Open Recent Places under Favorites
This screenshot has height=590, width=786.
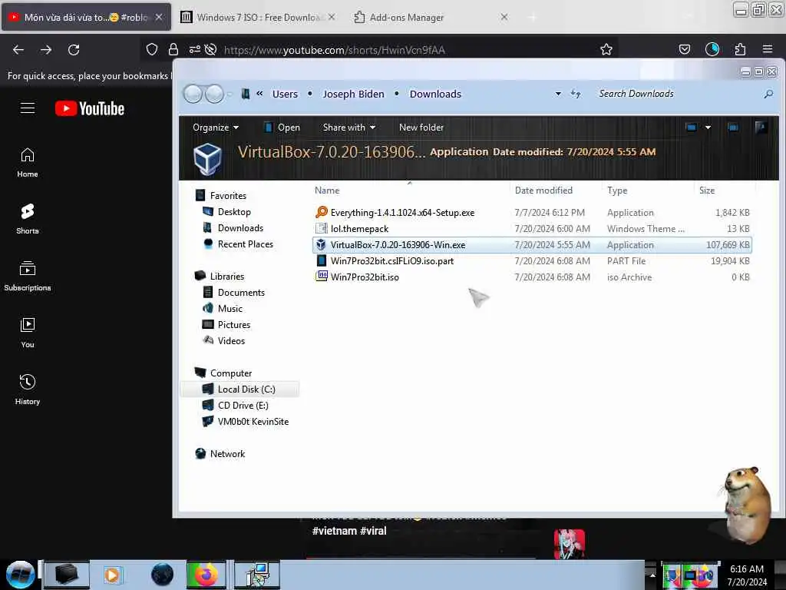tap(239, 244)
